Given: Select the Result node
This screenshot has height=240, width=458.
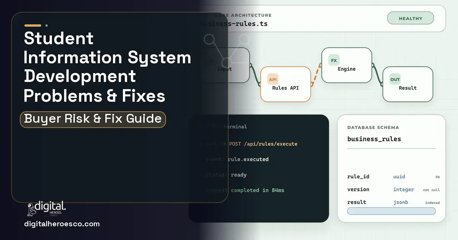Looking at the screenshot, I should point(408,84).
